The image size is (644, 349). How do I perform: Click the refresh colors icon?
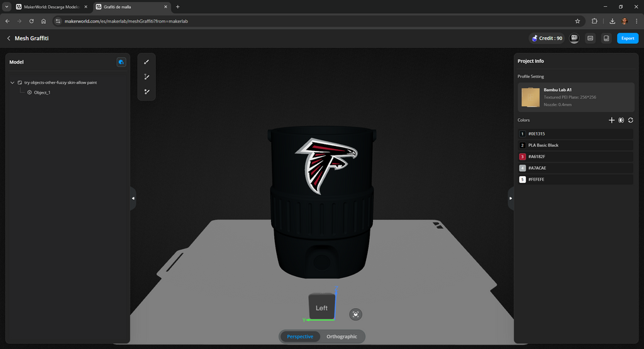click(630, 120)
